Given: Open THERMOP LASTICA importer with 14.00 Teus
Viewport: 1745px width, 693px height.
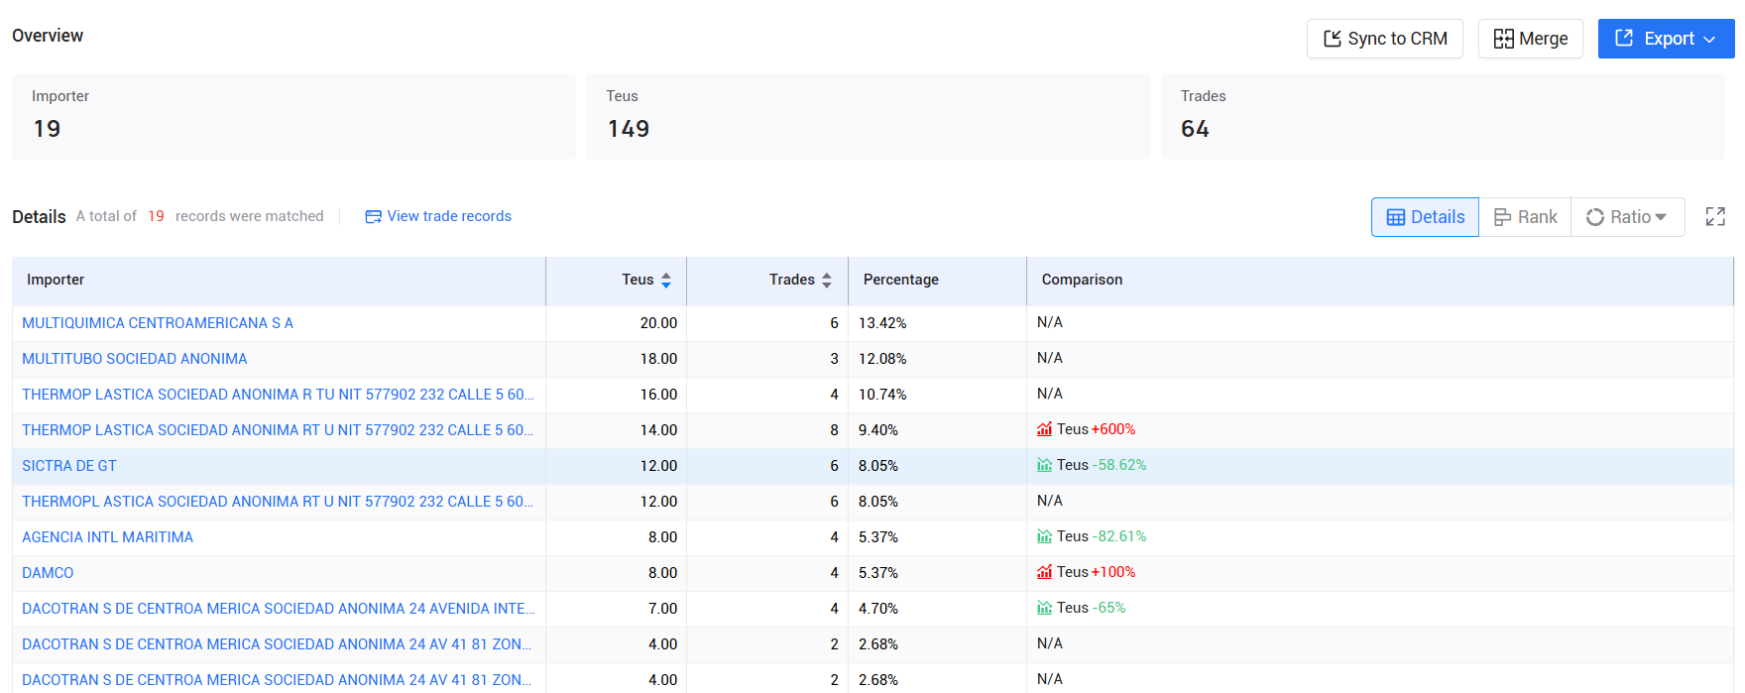Looking at the screenshot, I should click(x=278, y=430).
